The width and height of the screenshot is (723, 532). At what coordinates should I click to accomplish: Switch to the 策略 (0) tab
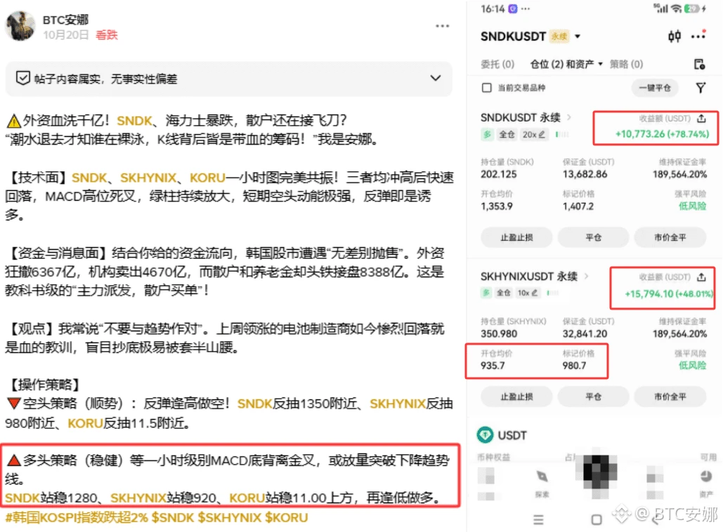coord(626,64)
